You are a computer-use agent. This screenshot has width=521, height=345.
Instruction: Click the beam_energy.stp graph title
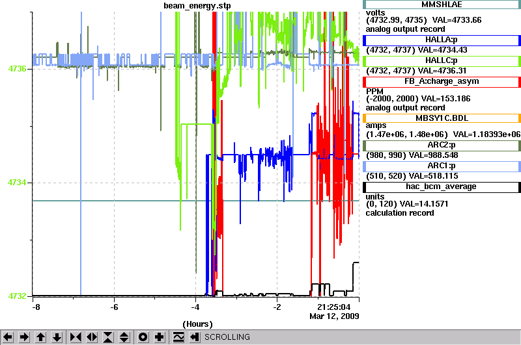[x=197, y=6]
